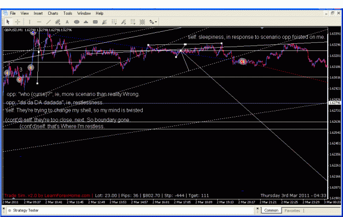Open the Charts menu
The image size is (343, 217).
tap(53, 13)
